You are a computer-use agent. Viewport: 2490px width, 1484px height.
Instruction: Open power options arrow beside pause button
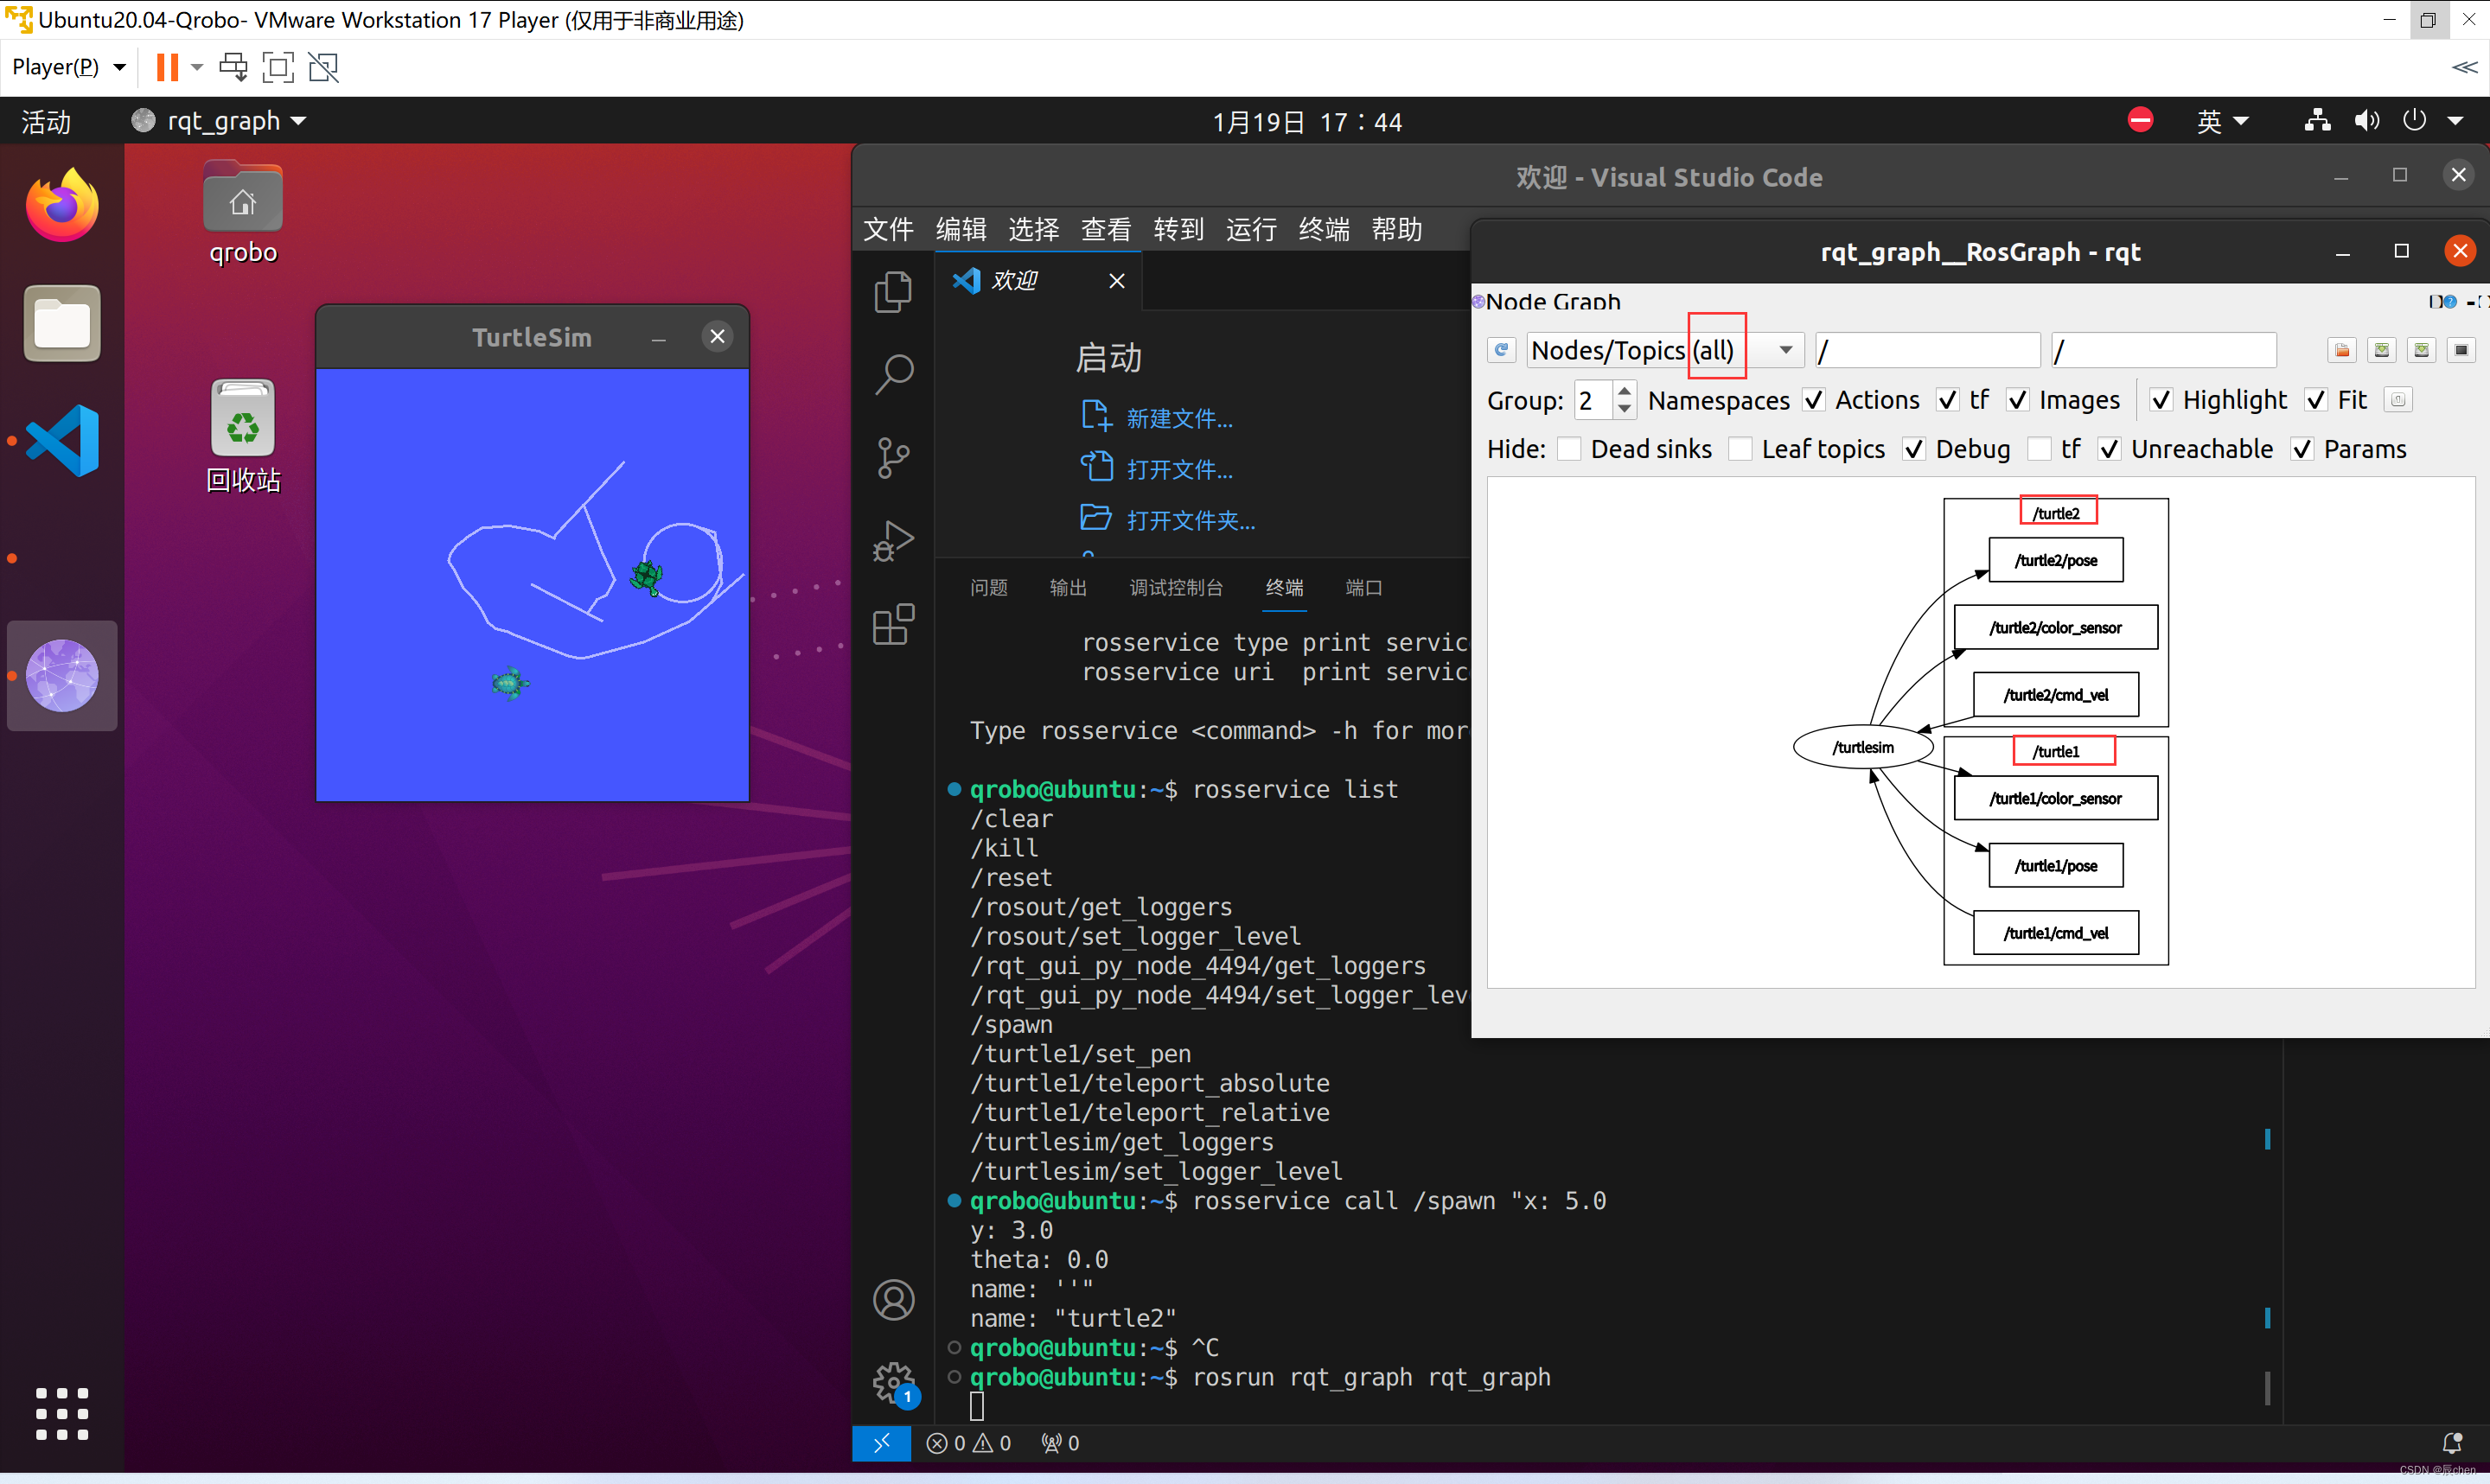197,67
